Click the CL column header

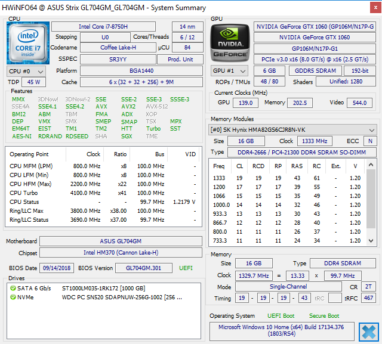click(x=239, y=166)
